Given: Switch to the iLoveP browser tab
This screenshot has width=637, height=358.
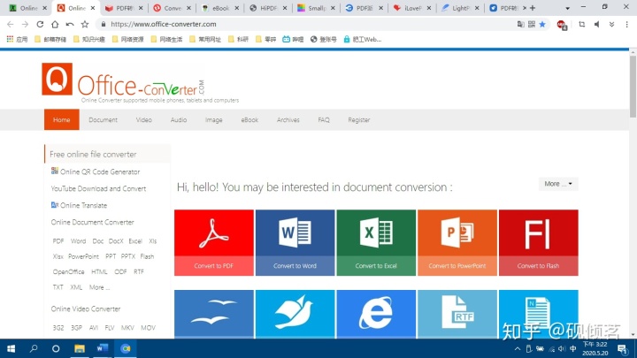Looking at the screenshot, I should point(412,8).
